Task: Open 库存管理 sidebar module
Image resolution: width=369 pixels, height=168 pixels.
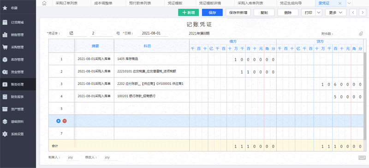Action: (18, 60)
